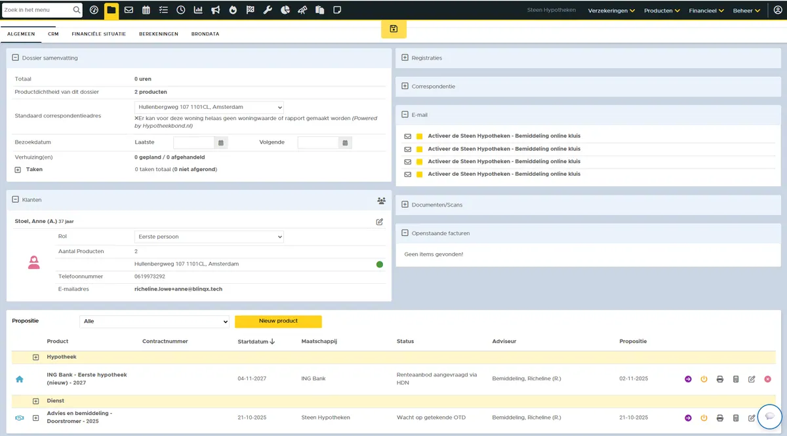The width and height of the screenshot is (787, 436).
Task: Click the yellow save disk button
Action: [393, 29]
